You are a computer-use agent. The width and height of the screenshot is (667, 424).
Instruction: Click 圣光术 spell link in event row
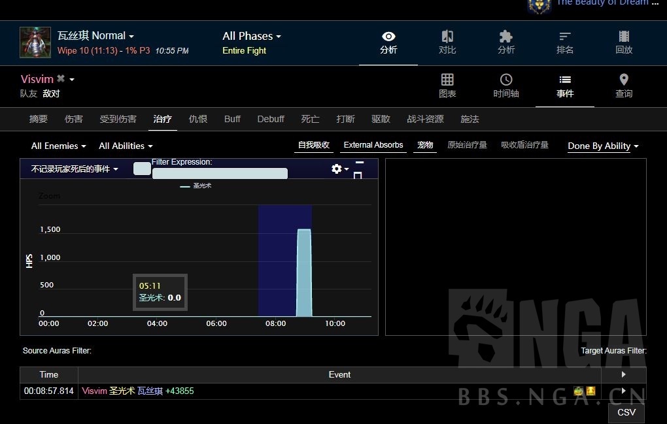(122, 391)
